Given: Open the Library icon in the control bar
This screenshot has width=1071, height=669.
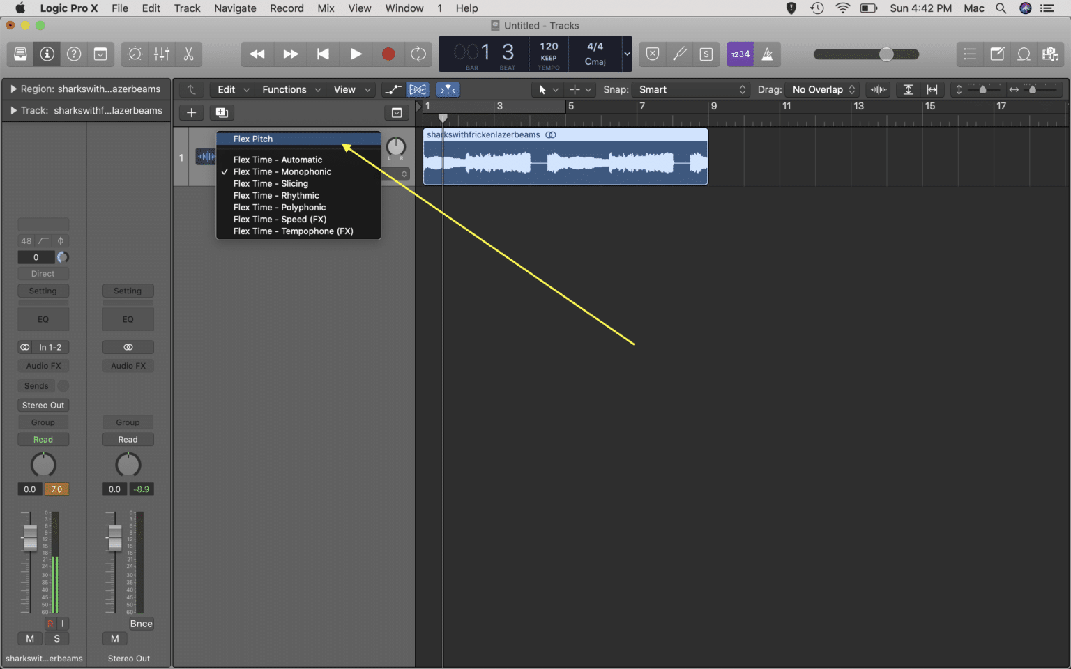Looking at the screenshot, I should point(20,54).
